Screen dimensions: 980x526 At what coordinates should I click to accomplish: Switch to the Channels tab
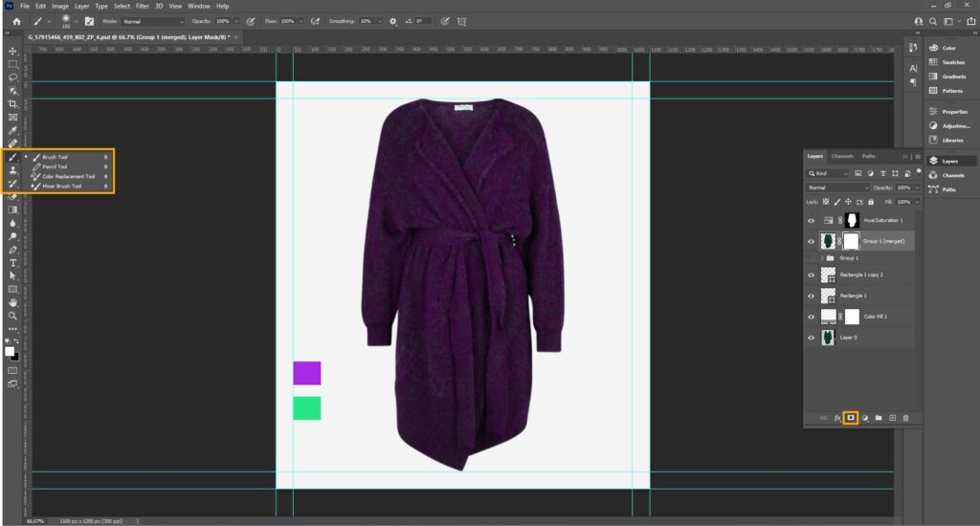point(842,156)
